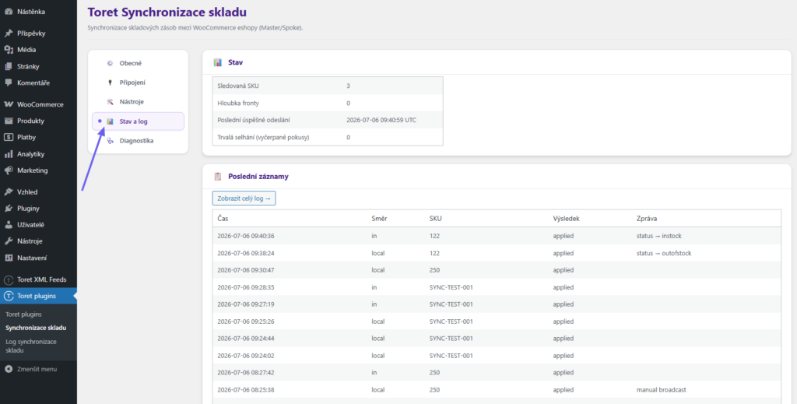Click the Média icon in sidebar

8,50
